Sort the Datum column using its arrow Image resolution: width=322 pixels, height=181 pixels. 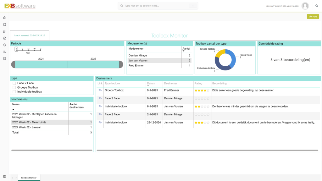coord(148,86)
